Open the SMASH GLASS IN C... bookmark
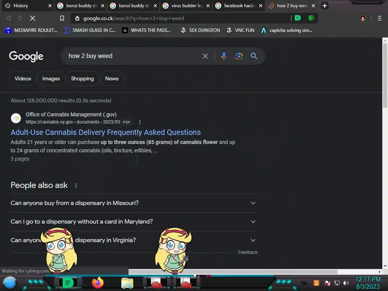The height and width of the screenshot is (291, 388). point(89,30)
